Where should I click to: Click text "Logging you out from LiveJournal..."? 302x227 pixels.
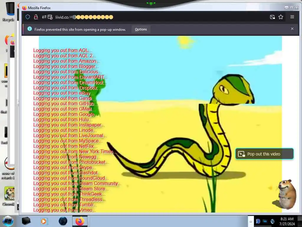click(x=70, y=135)
